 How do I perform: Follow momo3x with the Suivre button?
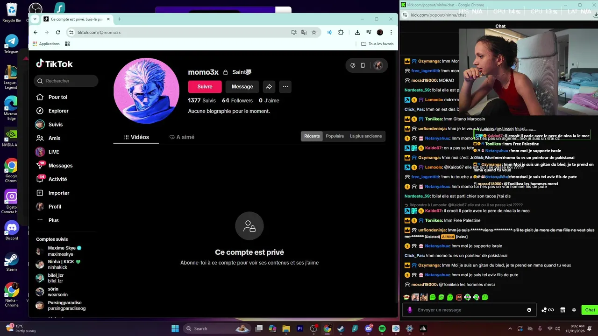(x=205, y=86)
